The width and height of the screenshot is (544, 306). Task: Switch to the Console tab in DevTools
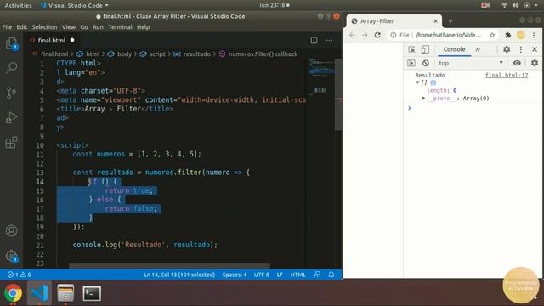click(x=454, y=49)
